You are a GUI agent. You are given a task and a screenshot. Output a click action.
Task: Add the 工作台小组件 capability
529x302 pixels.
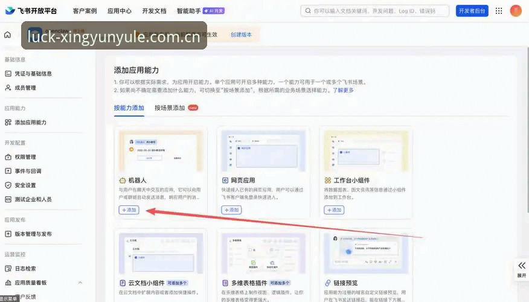[x=334, y=210]
